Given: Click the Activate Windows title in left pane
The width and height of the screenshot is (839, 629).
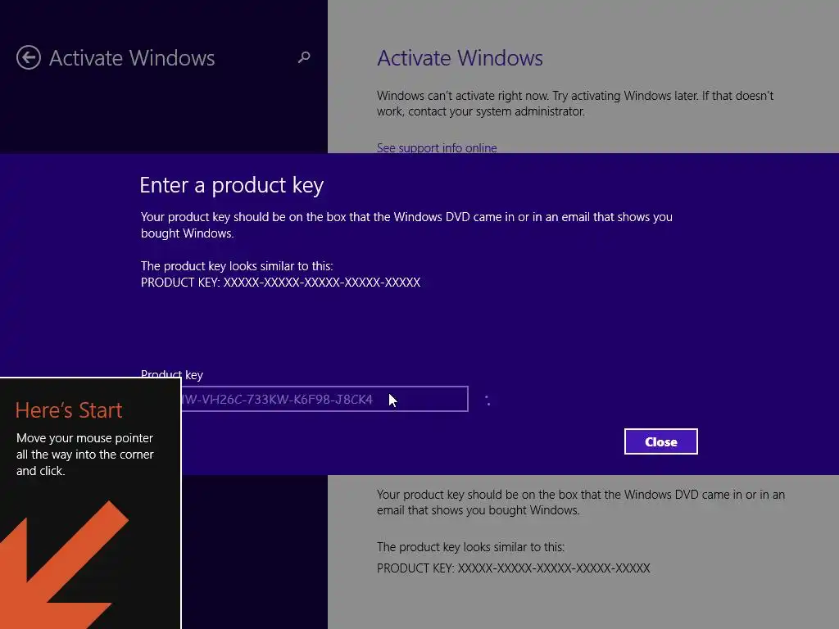Looking at the screenshot, I should pos(132,58).
